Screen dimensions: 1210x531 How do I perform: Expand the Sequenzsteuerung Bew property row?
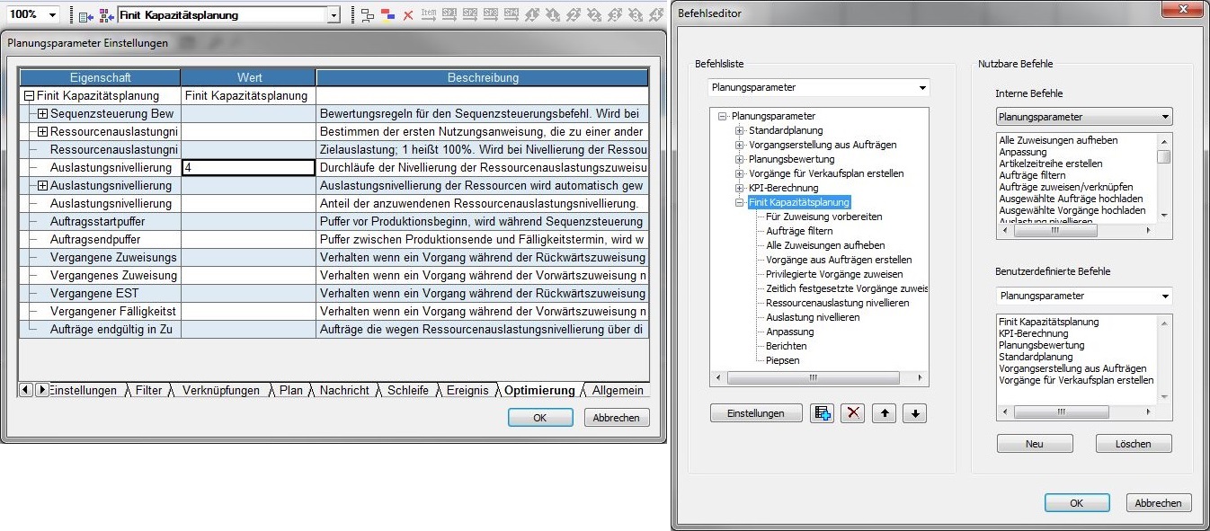tap(42, 114)
